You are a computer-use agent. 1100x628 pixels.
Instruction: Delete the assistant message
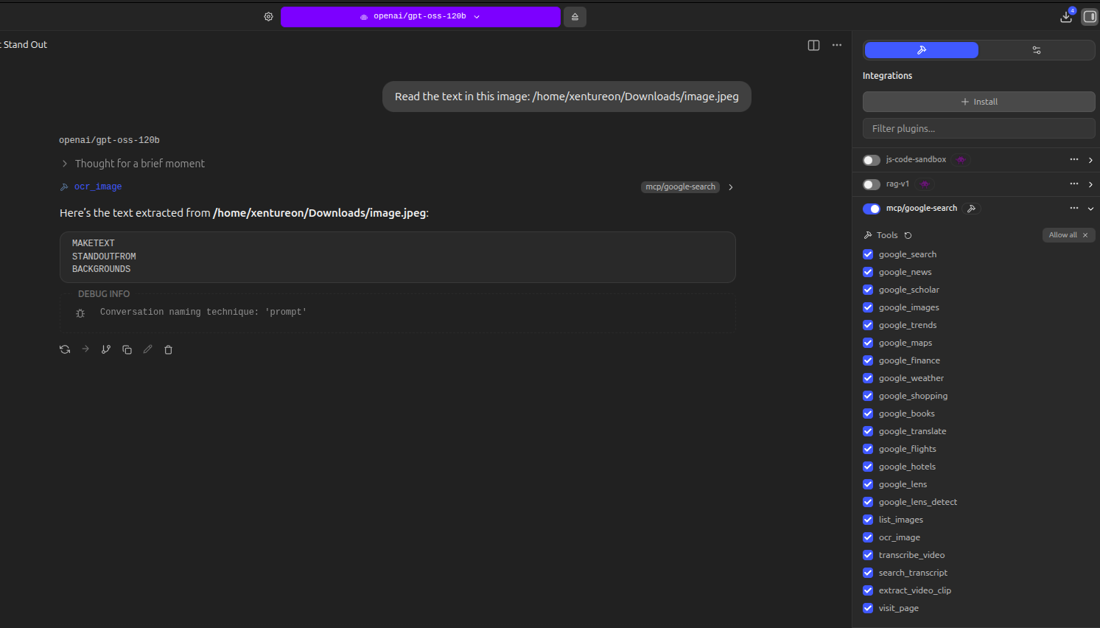pos(168,349)
